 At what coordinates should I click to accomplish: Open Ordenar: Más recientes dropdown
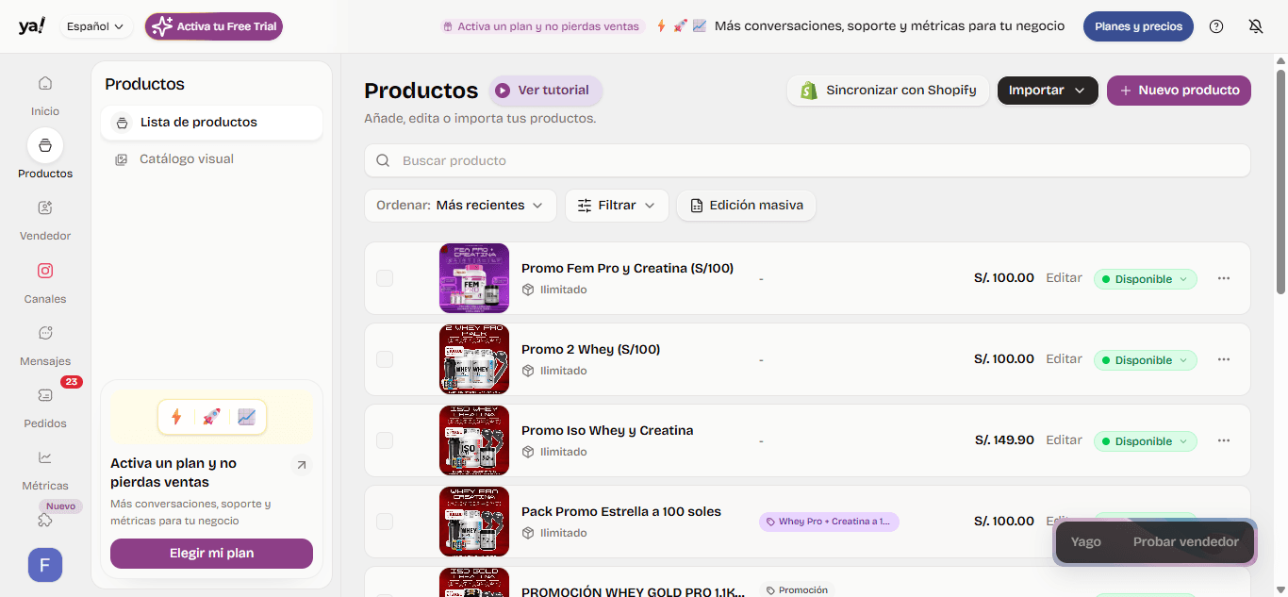(460, 206)
